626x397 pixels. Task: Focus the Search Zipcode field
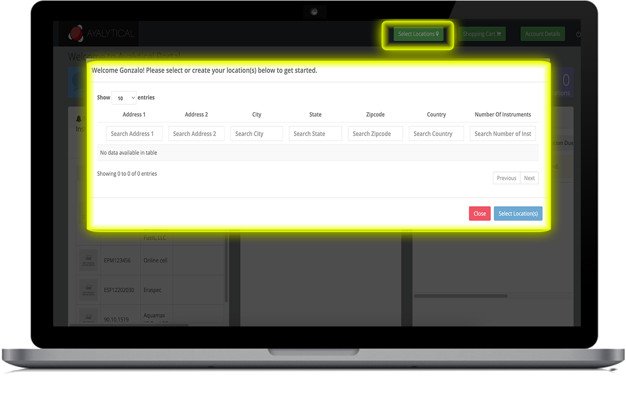(375, 134)
